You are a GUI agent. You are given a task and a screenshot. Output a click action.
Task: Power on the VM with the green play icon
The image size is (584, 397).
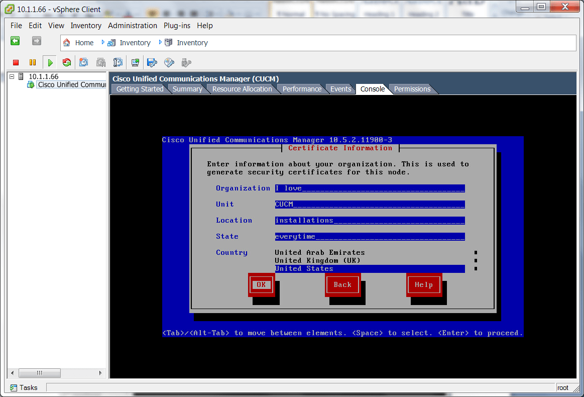[50, 63]
